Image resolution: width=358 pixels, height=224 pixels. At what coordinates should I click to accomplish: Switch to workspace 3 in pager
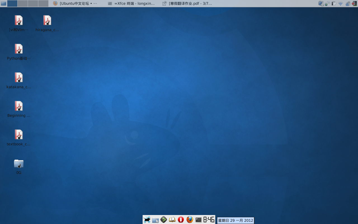click(33, 3)
